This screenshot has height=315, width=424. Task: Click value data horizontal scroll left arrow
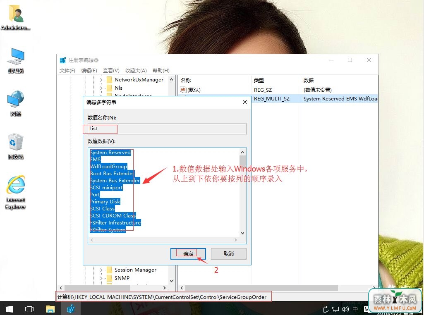pos(92,240)
